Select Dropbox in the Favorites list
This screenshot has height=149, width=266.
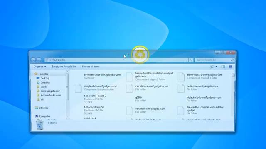click(45, 82)
